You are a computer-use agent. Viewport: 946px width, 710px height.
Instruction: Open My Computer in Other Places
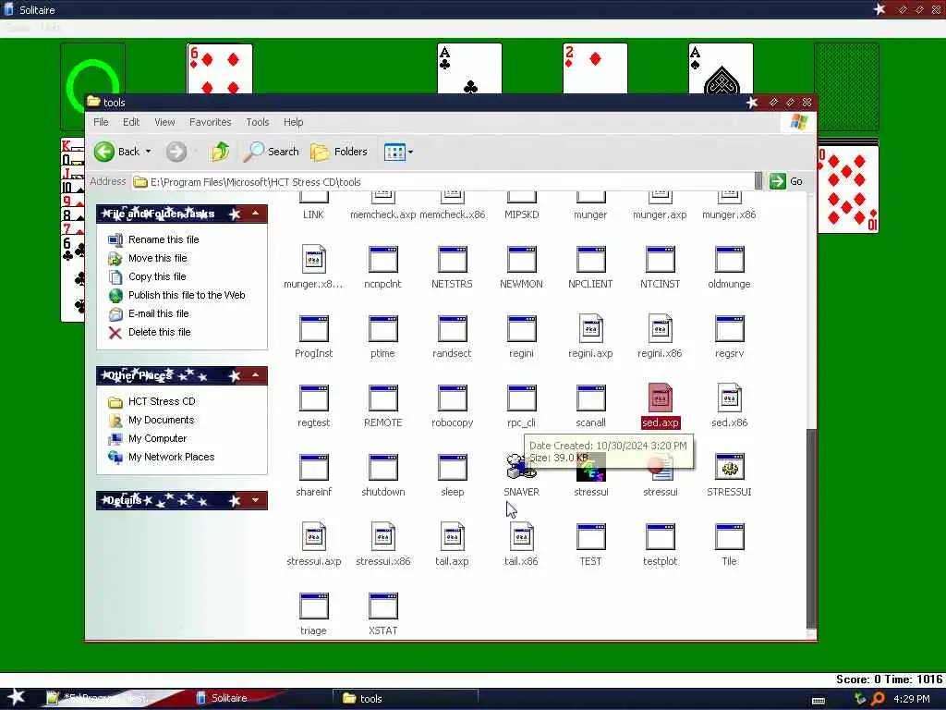[x=157, y=438]
